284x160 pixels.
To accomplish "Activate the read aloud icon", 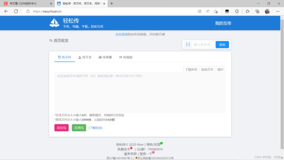I will pos(208,11).
